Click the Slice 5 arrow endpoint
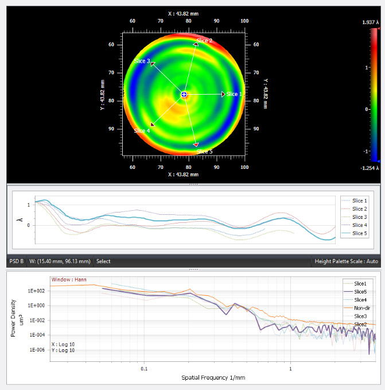Viewport: 385px width, 390px height. point(196,145)
